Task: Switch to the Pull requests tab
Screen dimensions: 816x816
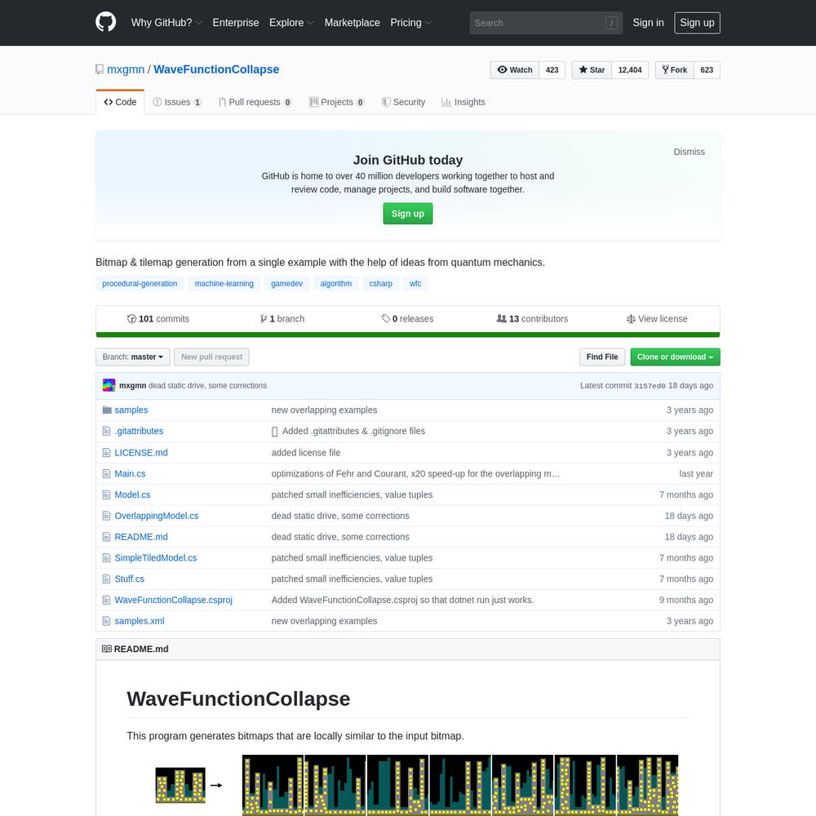Action: [x=255, y=102]
